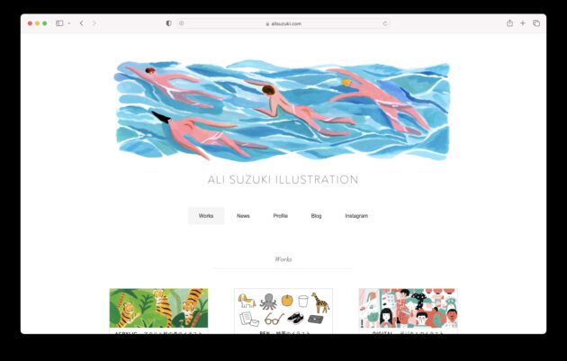Open the tigers acrylic illustration thumbnail
Image resolution: width=567 pixels, height=361 pixels.
[x=158, y=308]
